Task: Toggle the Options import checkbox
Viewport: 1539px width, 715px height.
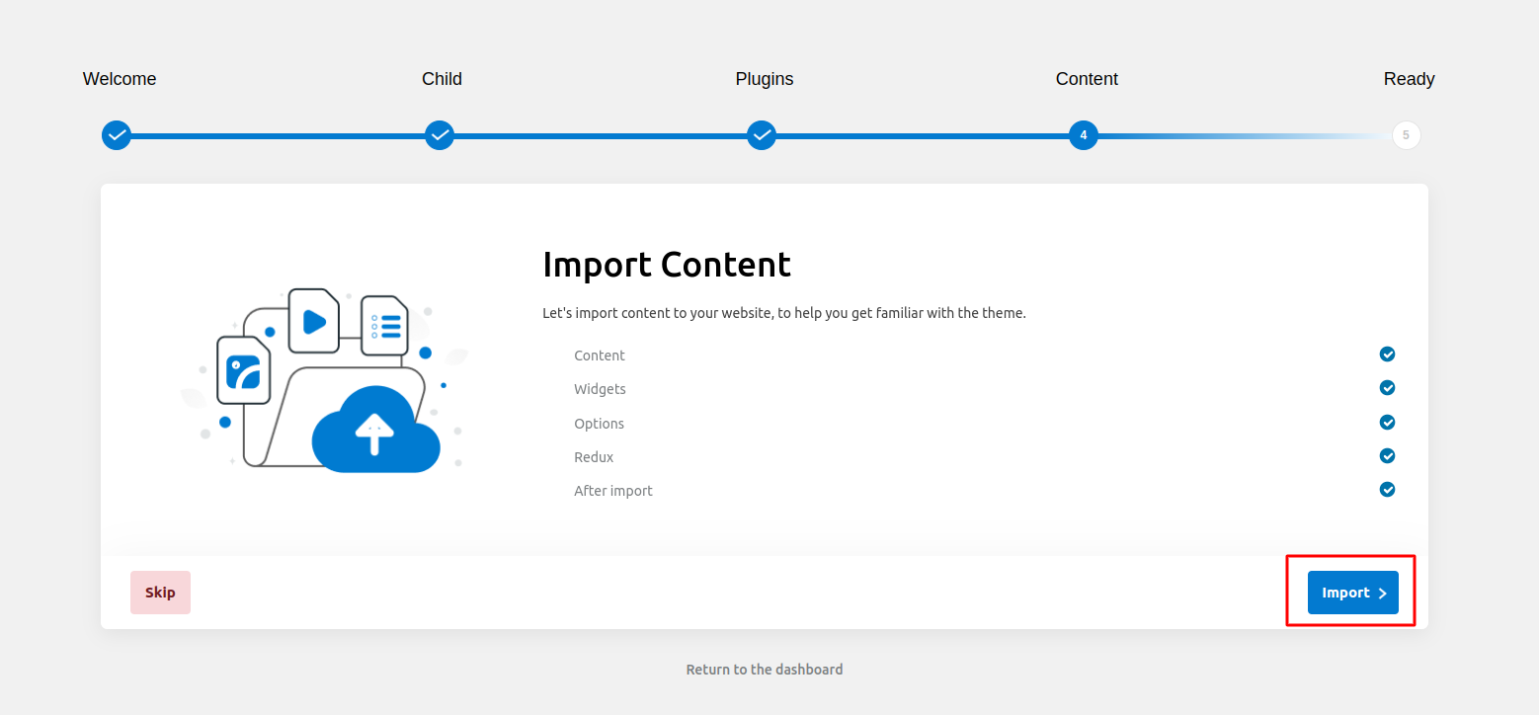Action: 1387,423
